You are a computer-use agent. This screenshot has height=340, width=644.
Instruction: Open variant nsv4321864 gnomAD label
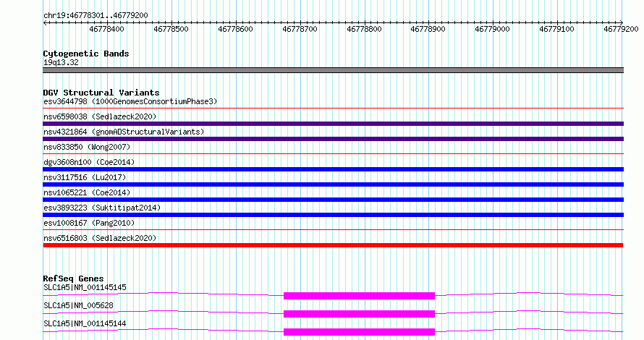point(124,132)
